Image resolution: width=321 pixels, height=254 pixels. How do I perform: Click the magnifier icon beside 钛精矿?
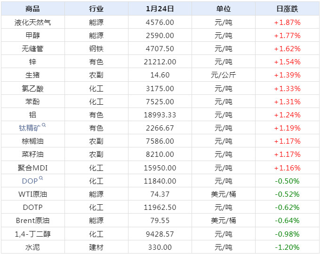(x=44, y=125)
